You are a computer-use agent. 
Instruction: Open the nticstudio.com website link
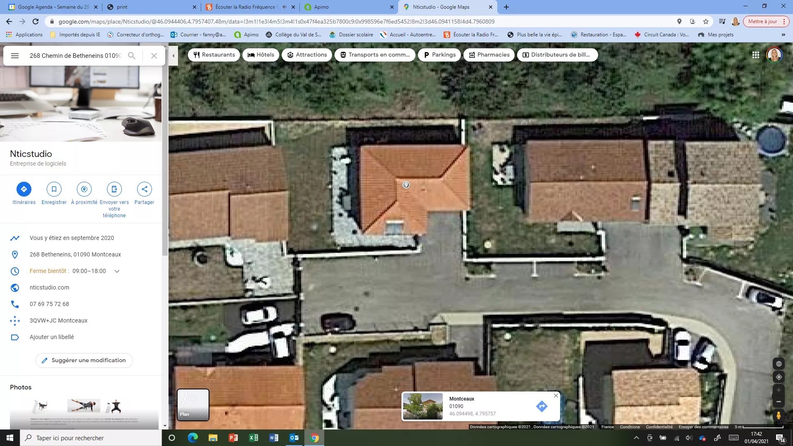coord(50,287)
